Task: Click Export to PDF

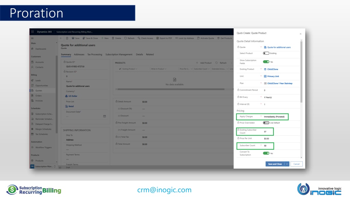Action: coord(164,38)
